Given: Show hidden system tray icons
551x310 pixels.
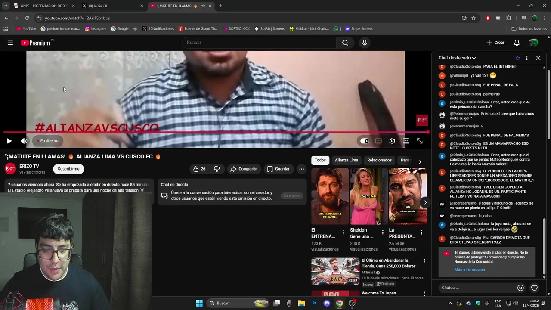Looking at the screenshot, I should point(450,303).
